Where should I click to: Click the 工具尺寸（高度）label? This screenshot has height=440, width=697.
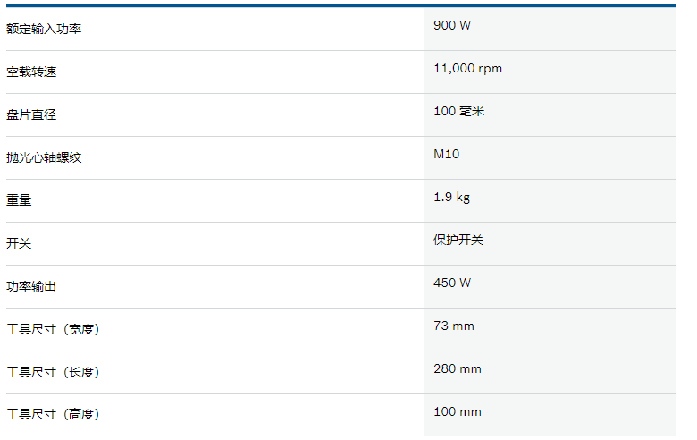pyautogui.click(x=53, y=414)
